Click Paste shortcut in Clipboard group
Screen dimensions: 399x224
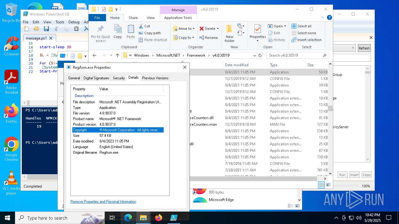click(x=153, y=40)
